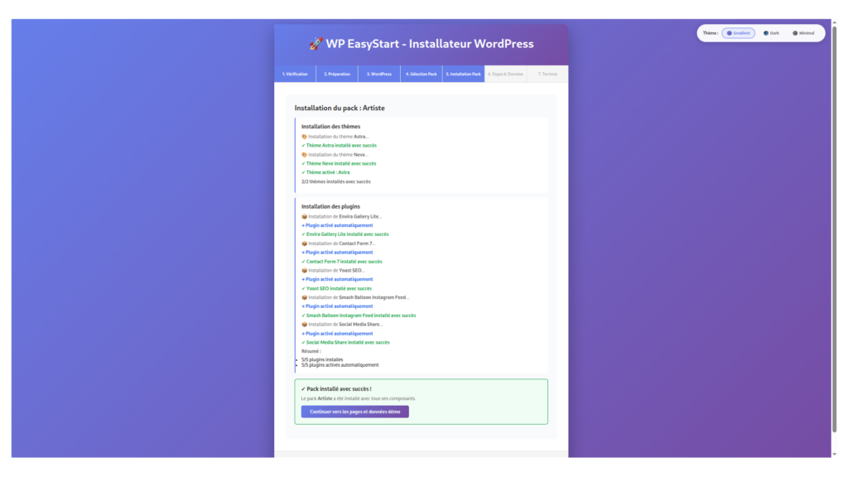
Task: Open the 4. Sélection Pack step
Action: pyautogui.click(x=422, y=75)
